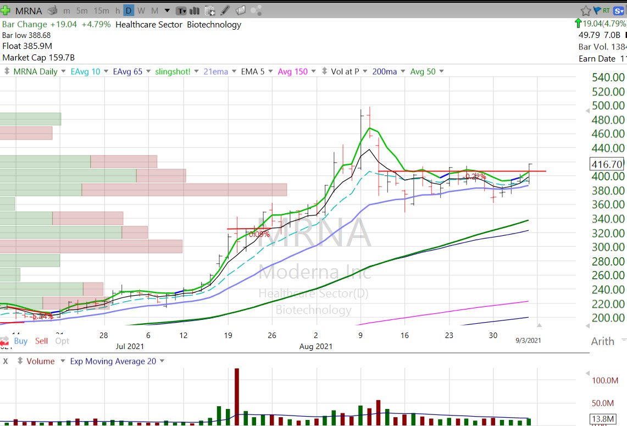The width and height of the screenshot is (627, 426).
Task: Click the blue flag icon
Action: tap(597, 11)
